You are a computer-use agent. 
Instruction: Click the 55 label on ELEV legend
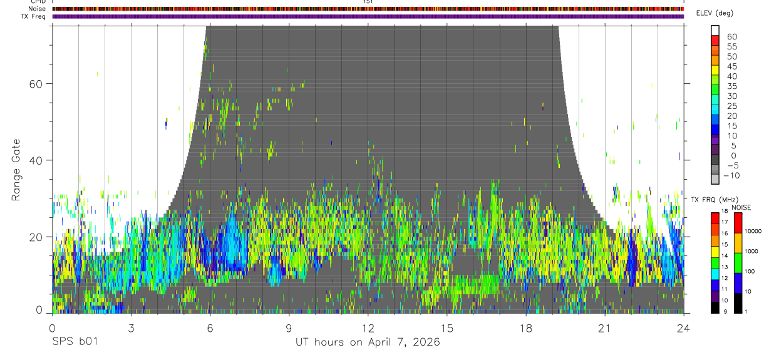pyautogui.click(x=731, y=47)
